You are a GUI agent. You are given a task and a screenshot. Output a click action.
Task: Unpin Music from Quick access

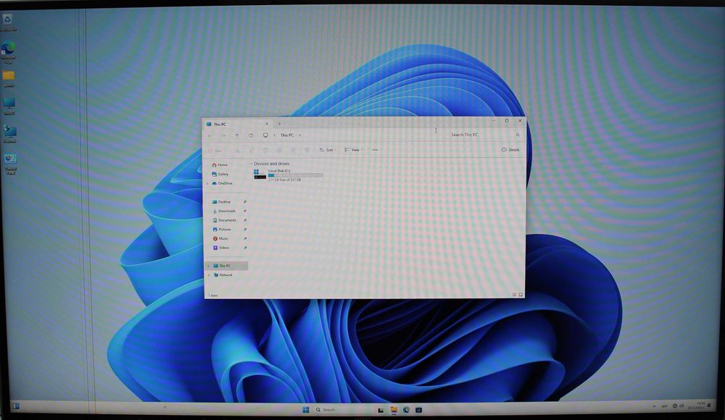coord(245,239)
